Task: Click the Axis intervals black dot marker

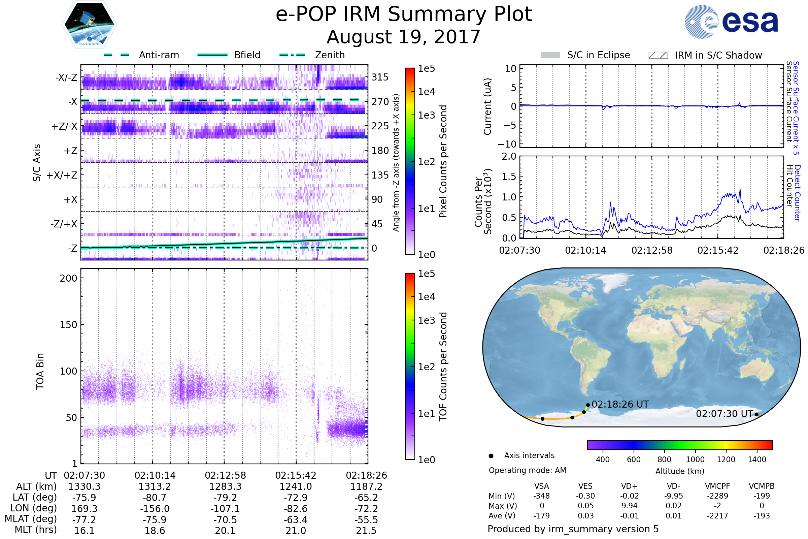Action: point(491,456)
